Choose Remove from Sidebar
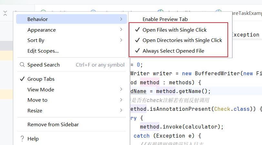262x145 pixels. (x=53, y=124)
